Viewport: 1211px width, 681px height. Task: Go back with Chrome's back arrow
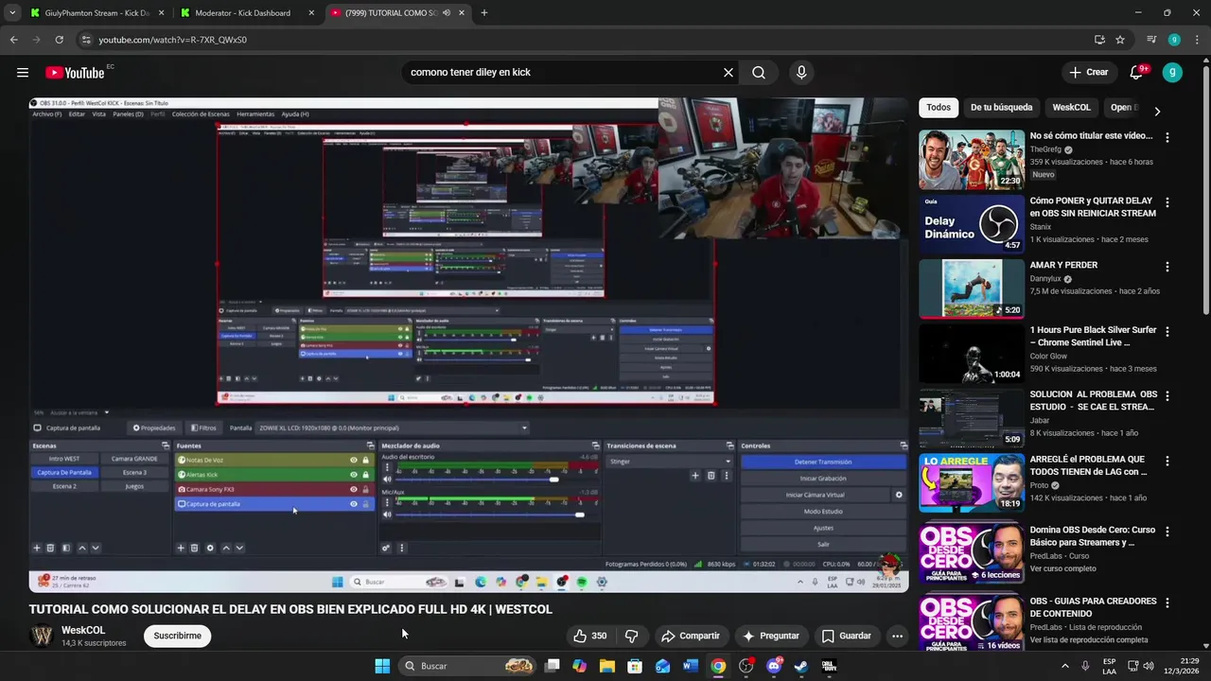tap(13, 40)
